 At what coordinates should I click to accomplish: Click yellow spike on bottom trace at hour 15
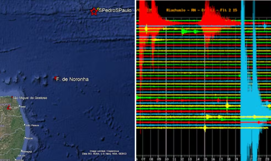[205, 128]
